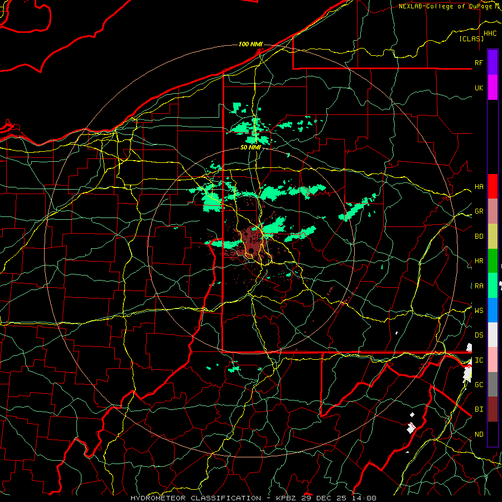Click the DS legend label
The height and width of the screenshot is (502, 502).
pos(479,335)
